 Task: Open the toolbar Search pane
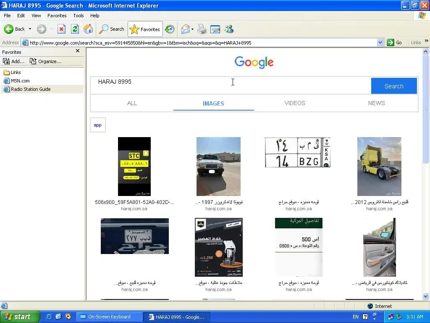coord(112,29)
